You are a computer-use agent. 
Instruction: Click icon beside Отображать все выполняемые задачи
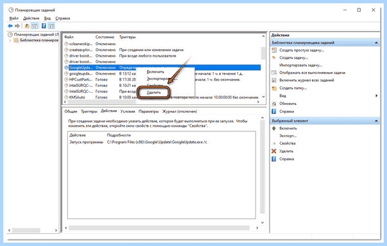click(x=274, y=73)
